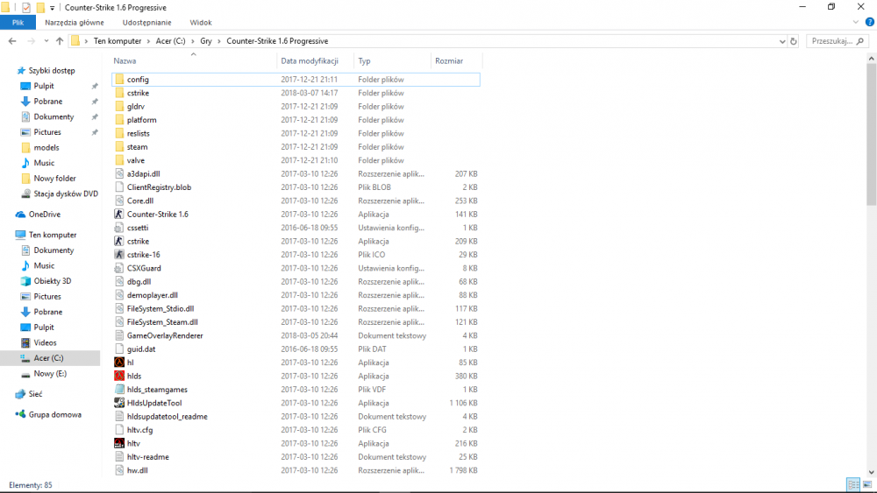Switch to details list view
Viewport: 877px width, 493px height.
pos(852,485)
